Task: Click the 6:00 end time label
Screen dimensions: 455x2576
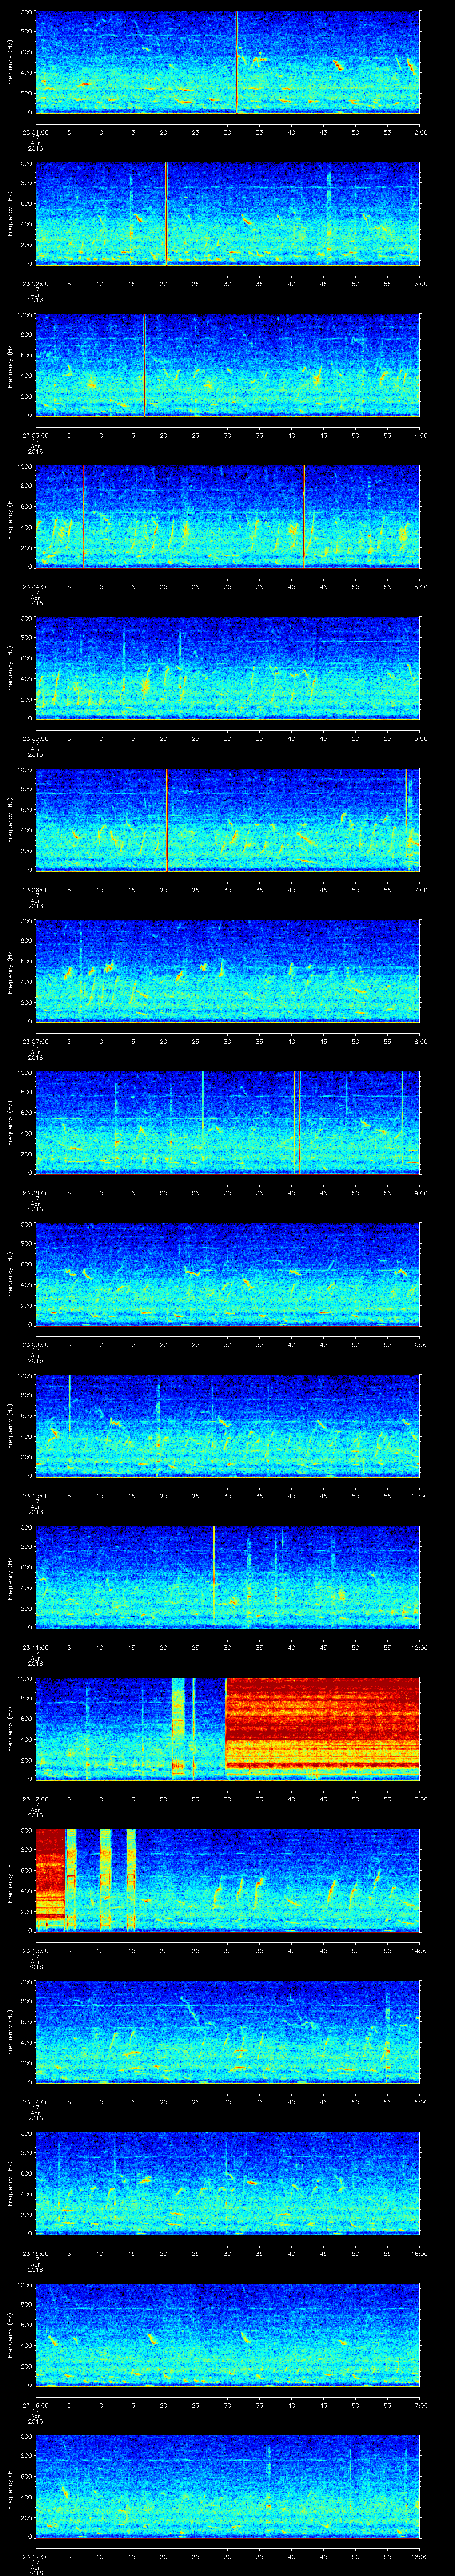Action: coord(420,738)
